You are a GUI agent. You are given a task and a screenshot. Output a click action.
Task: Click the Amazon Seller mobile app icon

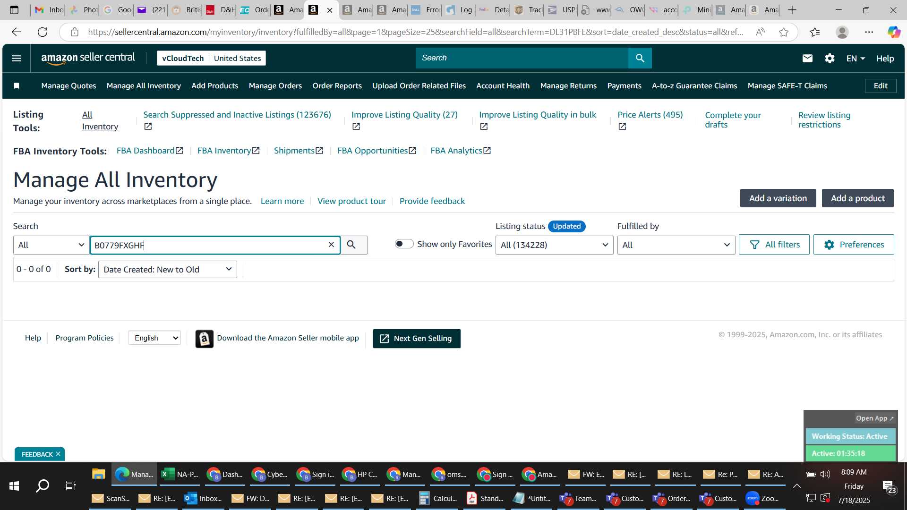[x=205, y=339]
